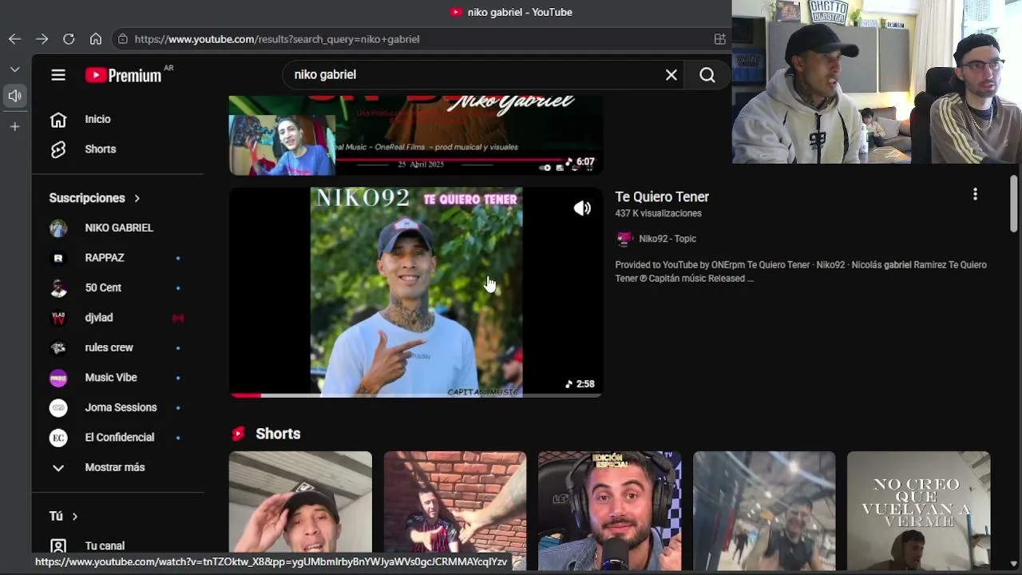Viewport: 1022px width, 575px height.
Task: Click the speaker icon in browser side strip
Action: point(14,96)
